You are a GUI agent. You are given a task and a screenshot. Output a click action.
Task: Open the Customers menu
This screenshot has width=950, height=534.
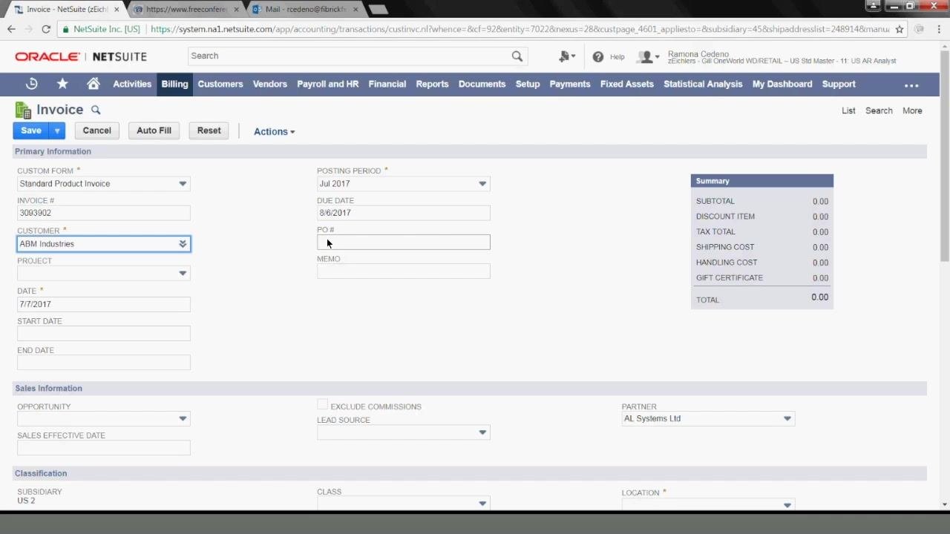tap(220, 84)
